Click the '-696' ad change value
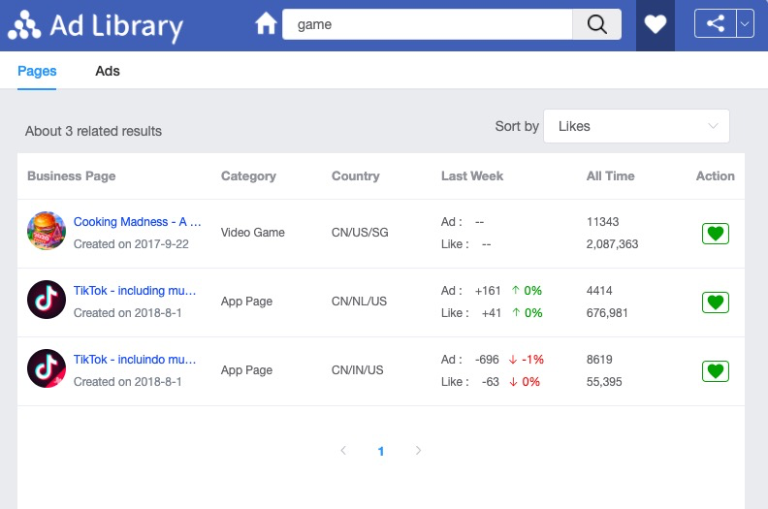The height and width of the screenshot is (509, 768). 487,360
